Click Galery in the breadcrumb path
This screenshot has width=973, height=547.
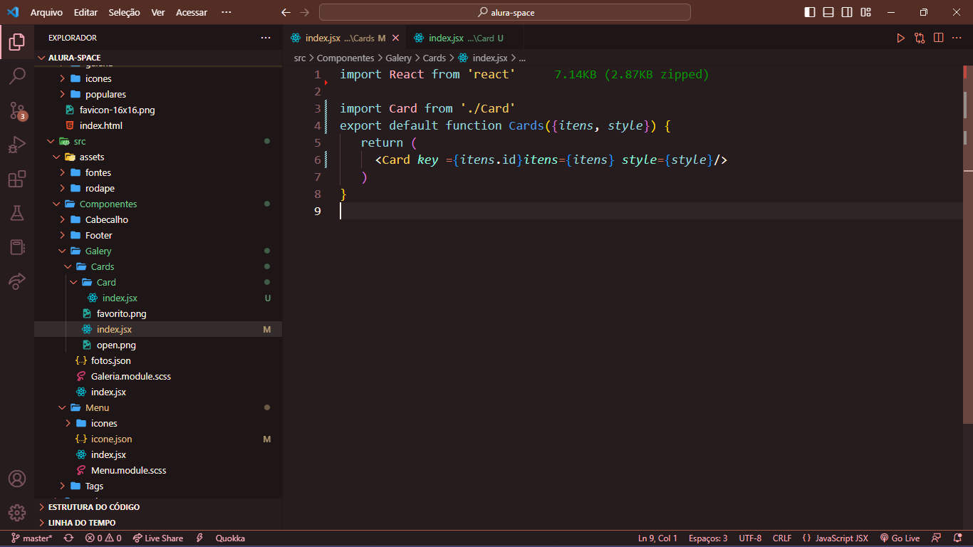[398, 58]
